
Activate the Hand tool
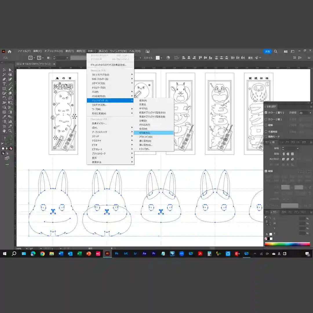coord(4,131)
